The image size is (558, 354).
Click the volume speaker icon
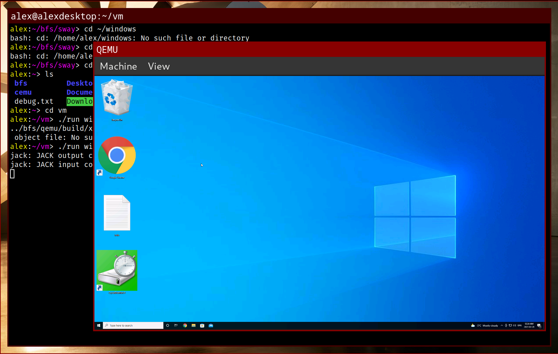click(x=515, y=325)
